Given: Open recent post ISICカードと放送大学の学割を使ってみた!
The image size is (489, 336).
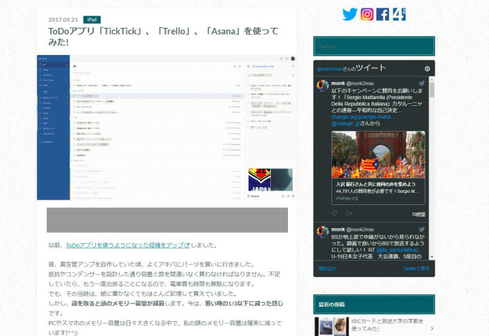Looking at the screenshot, I should pyautogui.click(x=387, y=324).
